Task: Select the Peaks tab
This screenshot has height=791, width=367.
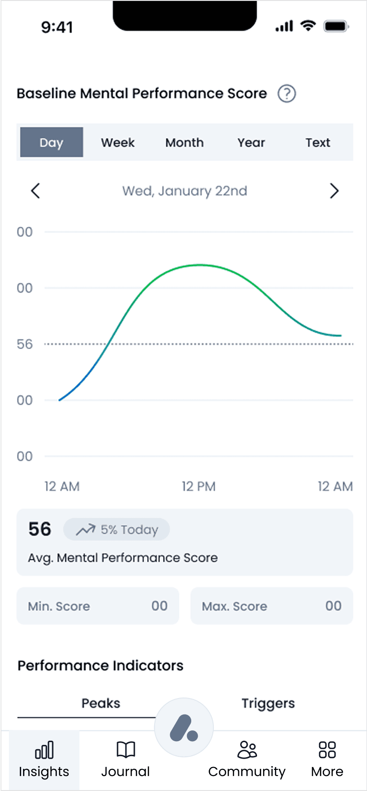Action: [101, 703]
